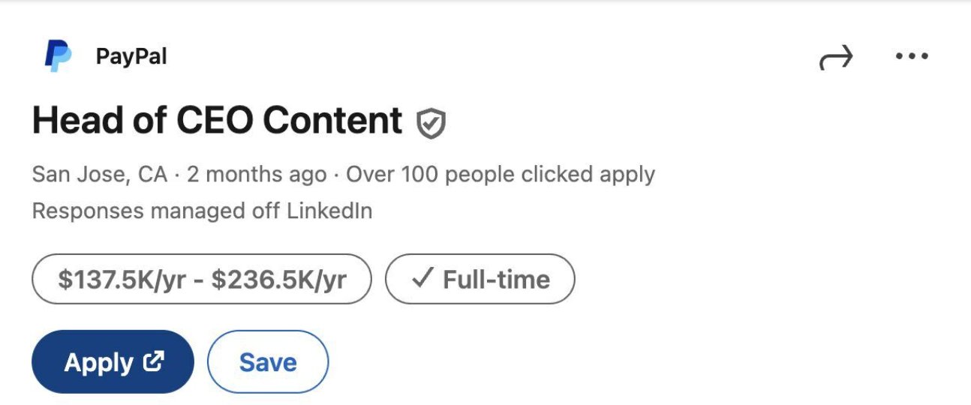Click Over 100 people clicked apply text
Image resolution: width=971 pixels, height=405 pixels.
[x=501, y=175]
